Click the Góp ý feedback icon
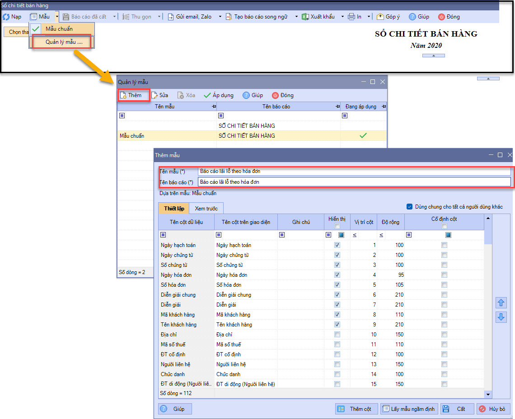This screenshot has width=515, height=419. tap(380, 17)
